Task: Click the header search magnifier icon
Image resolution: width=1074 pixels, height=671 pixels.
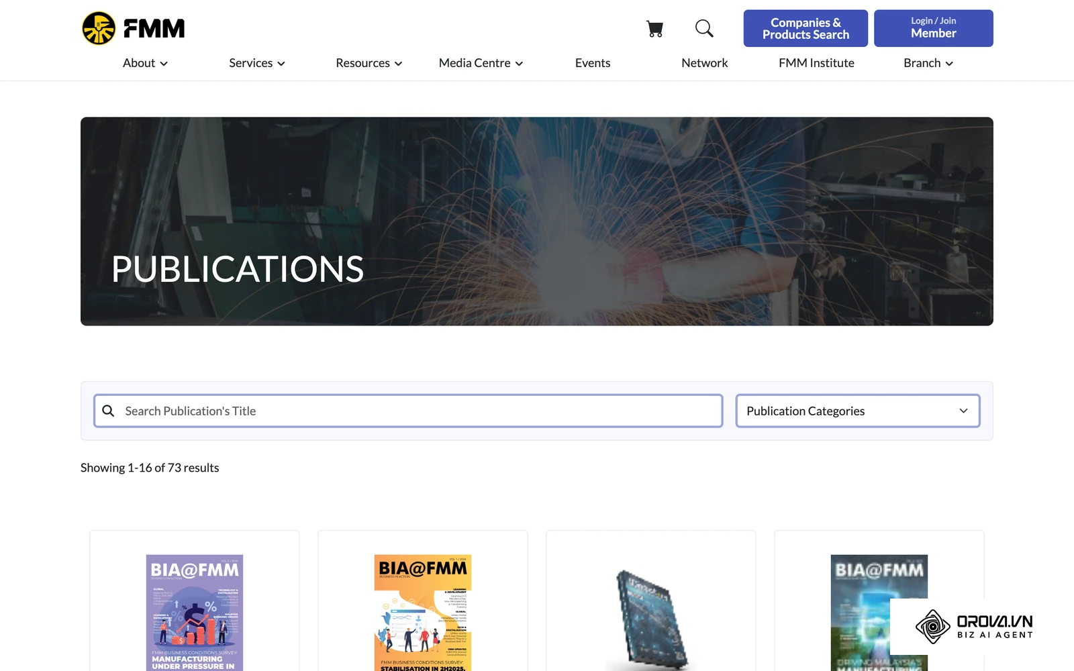Action: pyautogui.click(x=704, y=28)
